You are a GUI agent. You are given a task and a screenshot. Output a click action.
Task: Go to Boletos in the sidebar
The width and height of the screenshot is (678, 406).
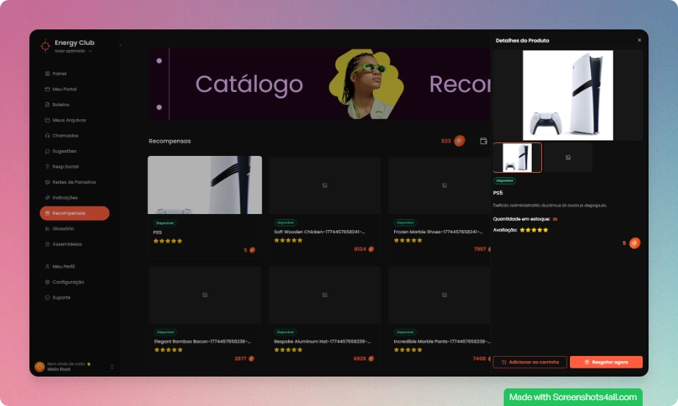60,104
